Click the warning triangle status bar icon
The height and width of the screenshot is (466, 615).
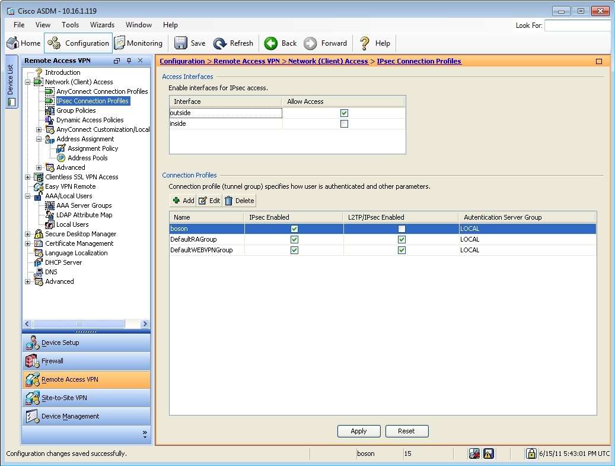pyautogui.click(x=488, y=454)
